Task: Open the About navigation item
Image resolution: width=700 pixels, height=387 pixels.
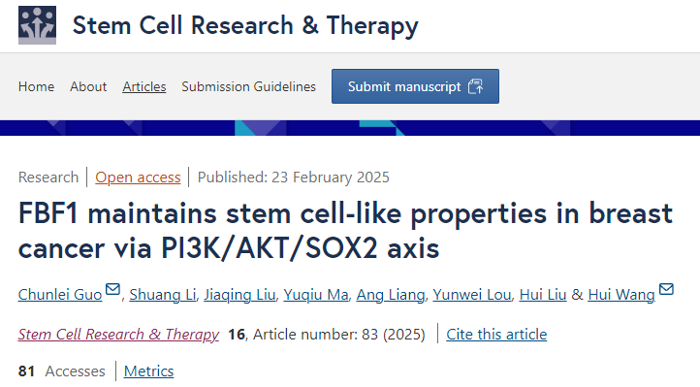Action: (88, 86)
